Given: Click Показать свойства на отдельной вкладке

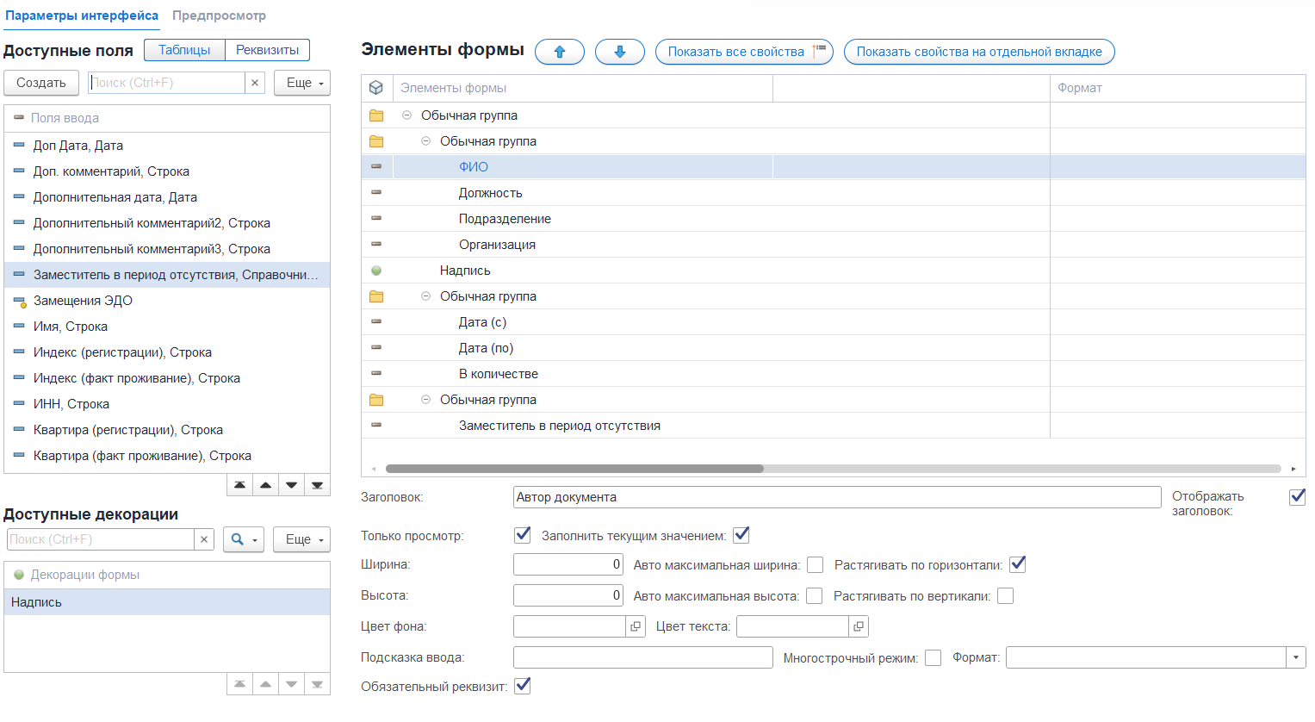Looking at the screenshot, I should 979,52.
